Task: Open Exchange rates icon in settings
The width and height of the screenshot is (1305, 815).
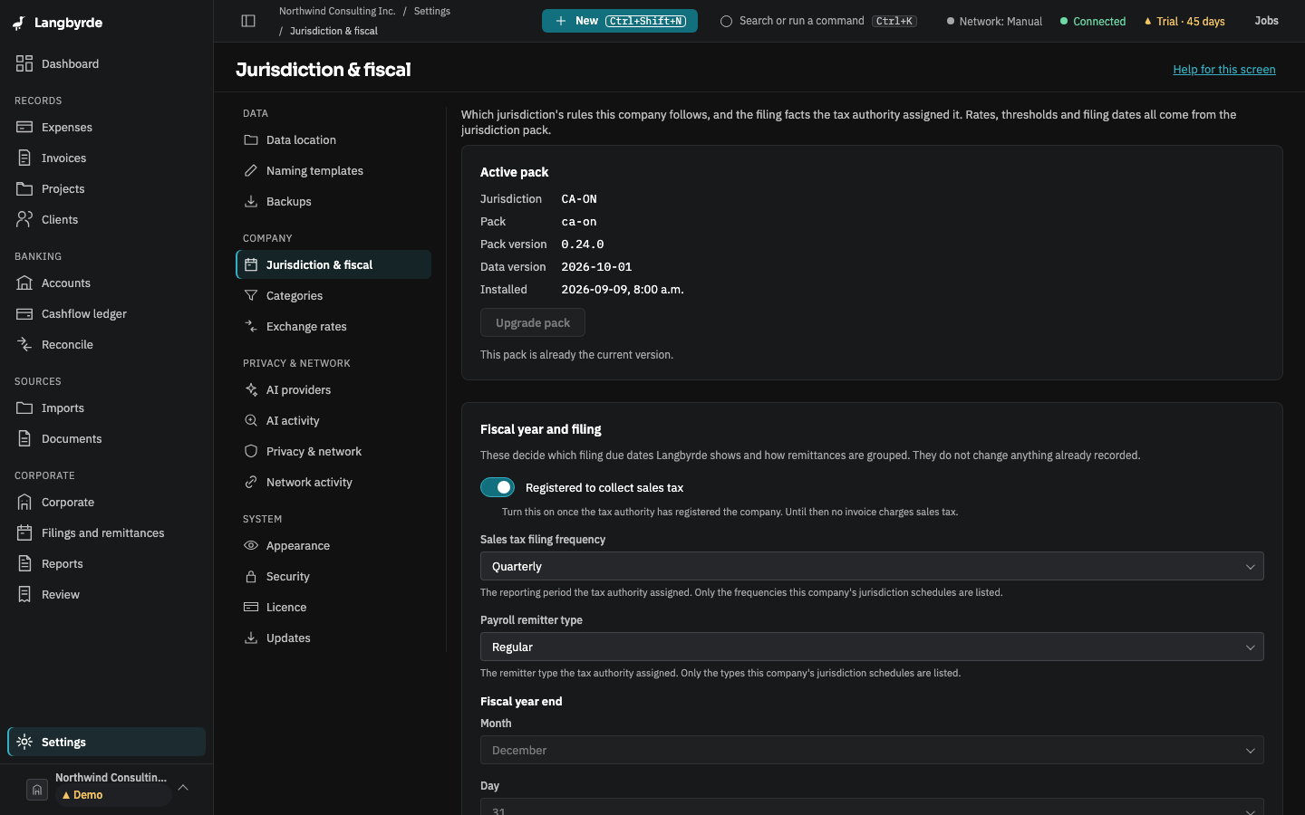Action: coord(251,326)
